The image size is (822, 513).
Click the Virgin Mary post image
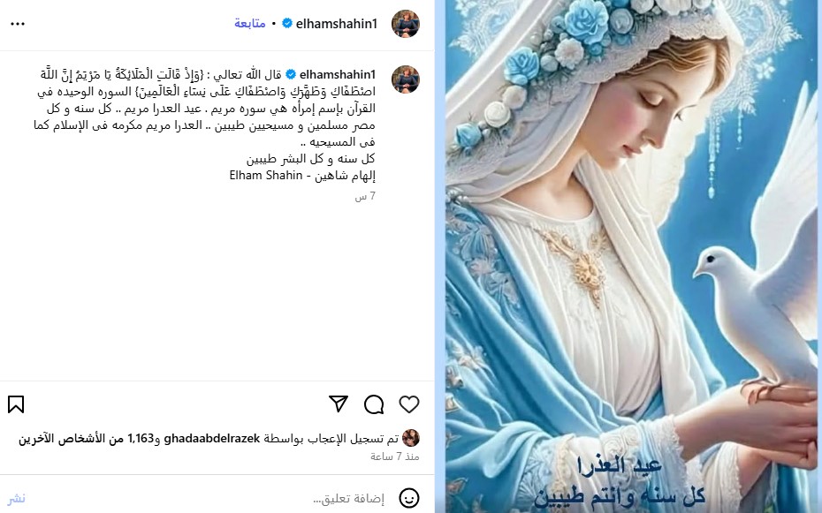(x=628, y=256)
